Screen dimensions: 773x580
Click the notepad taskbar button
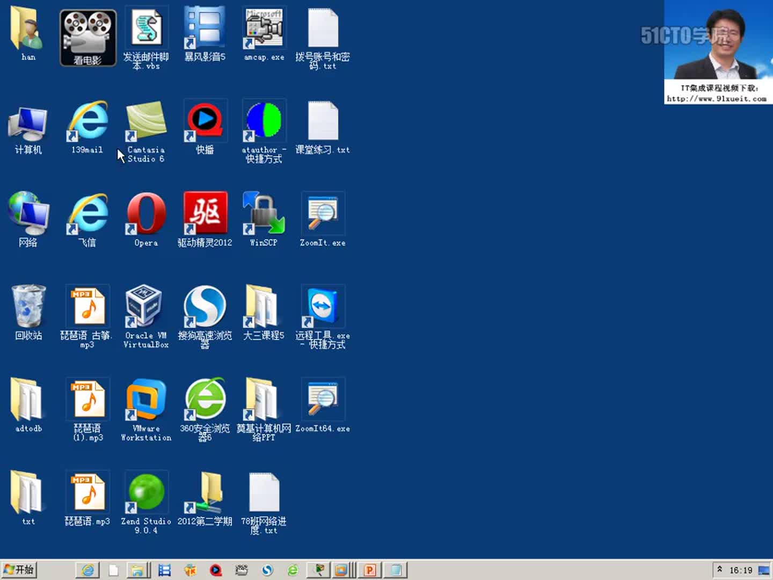395,570
